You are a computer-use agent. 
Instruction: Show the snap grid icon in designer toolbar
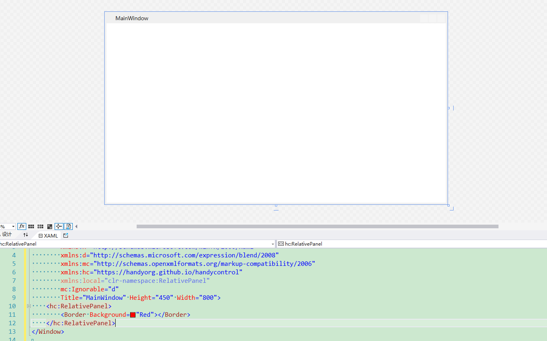tap(31, 226)
